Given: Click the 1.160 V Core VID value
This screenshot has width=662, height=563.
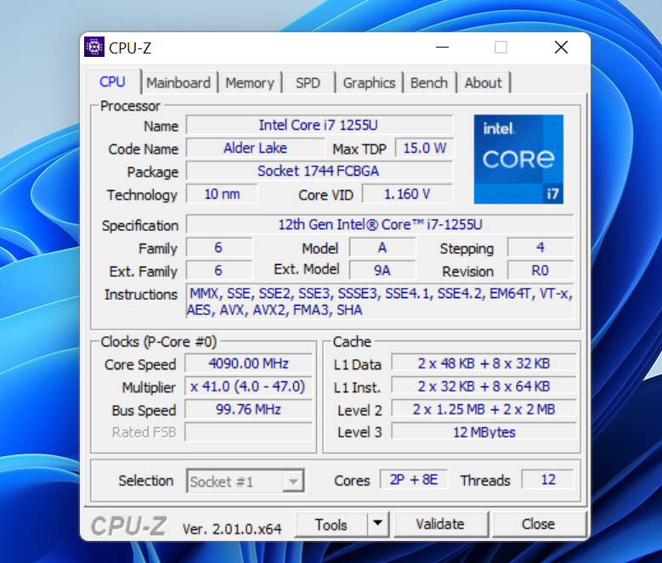Looking at the screenshot, I should (407, 194).
